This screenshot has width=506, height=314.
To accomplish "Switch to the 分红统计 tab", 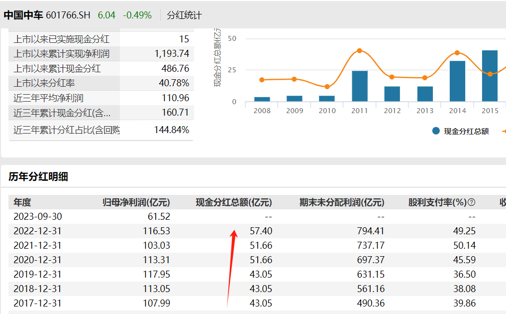I will pos(184,15).
